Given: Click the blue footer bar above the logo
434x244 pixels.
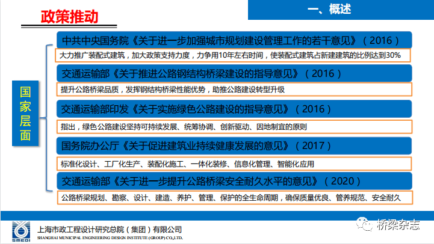Looking at the screenshot, I should (x=217, y=215).
